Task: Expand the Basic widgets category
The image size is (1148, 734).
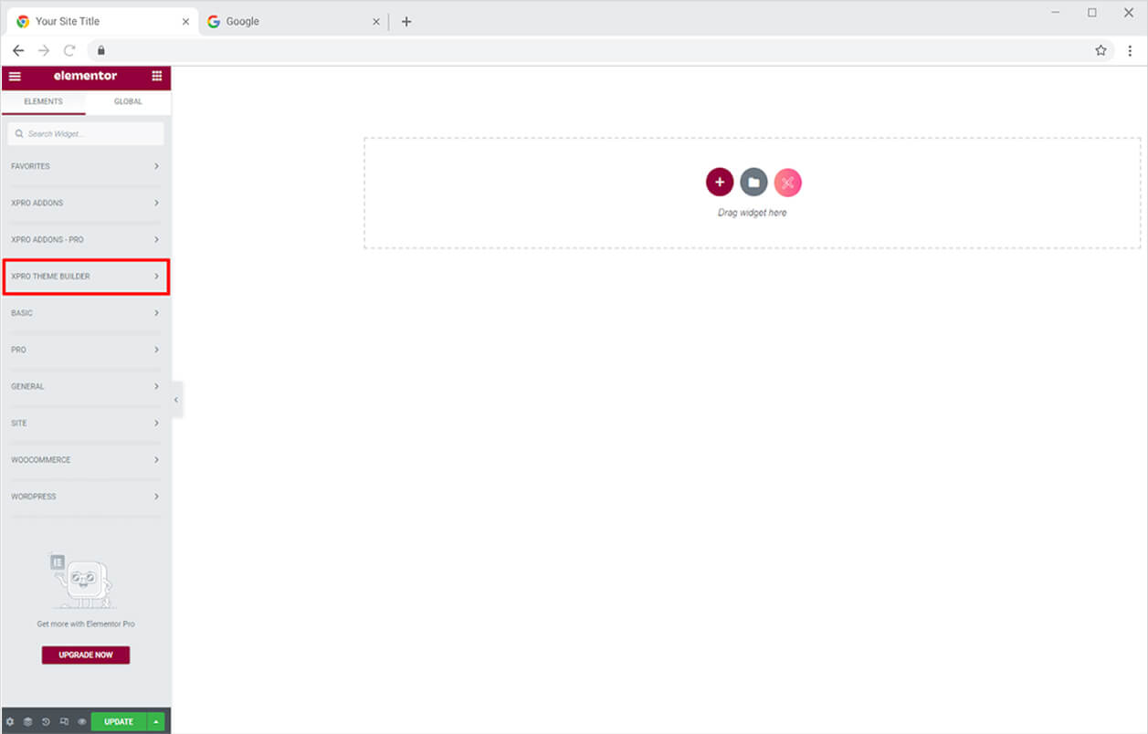Action: (86, 313)
